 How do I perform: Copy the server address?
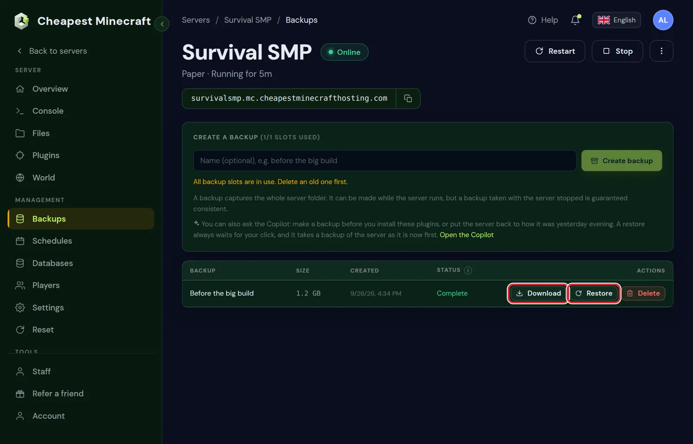[408, 98]
